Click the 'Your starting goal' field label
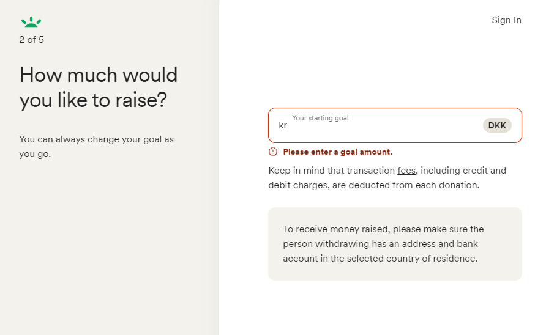 [x=320, y=118]
